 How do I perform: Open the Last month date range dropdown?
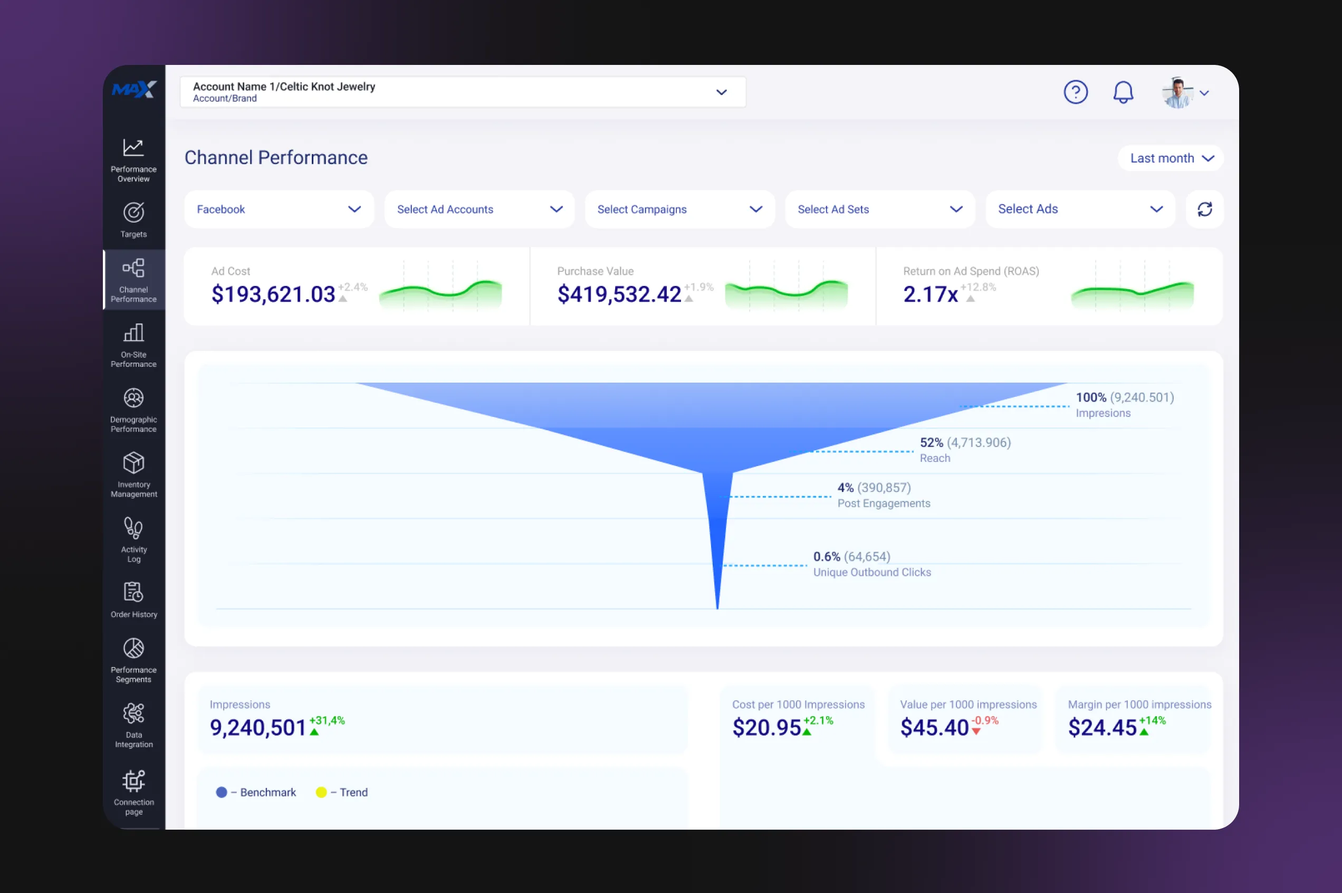pos(1171,158)
